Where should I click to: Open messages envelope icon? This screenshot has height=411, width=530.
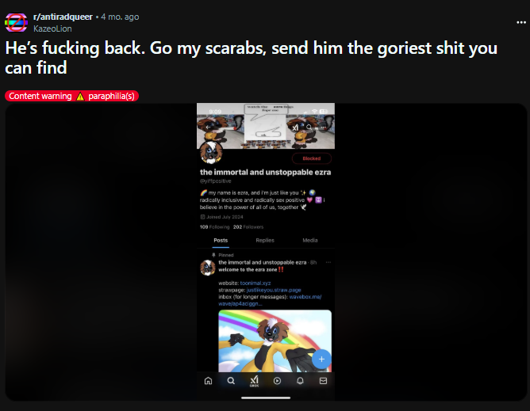[x=323, y=381]
